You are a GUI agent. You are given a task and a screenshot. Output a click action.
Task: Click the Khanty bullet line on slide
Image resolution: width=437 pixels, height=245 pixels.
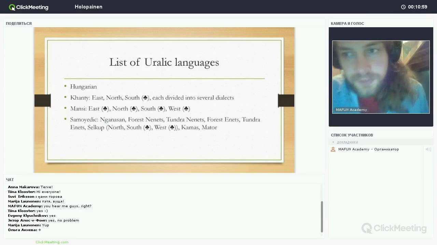pyautogui.click(x=152, y=98)
